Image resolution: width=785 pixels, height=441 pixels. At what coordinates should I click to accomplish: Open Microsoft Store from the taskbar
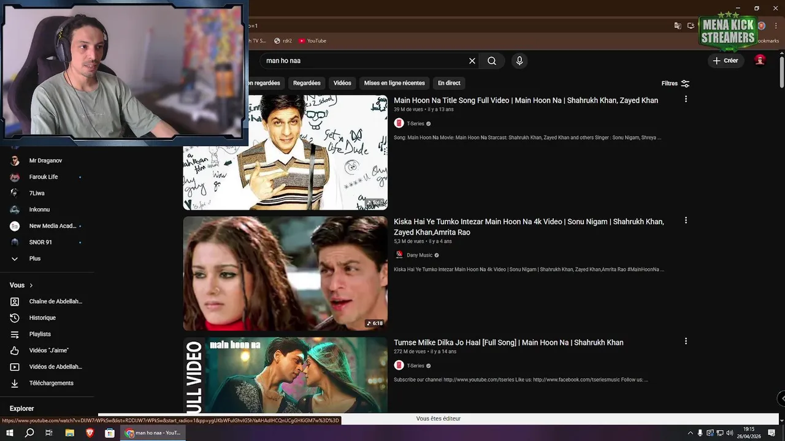110,433
